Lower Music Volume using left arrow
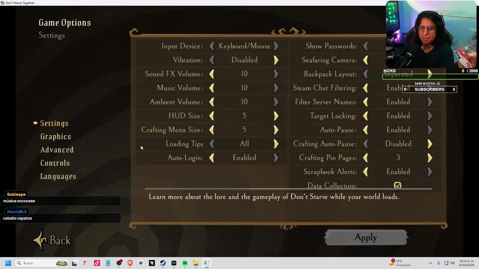Image resolution: width=479 pixels, height=269 pixels. click(212, 88)
